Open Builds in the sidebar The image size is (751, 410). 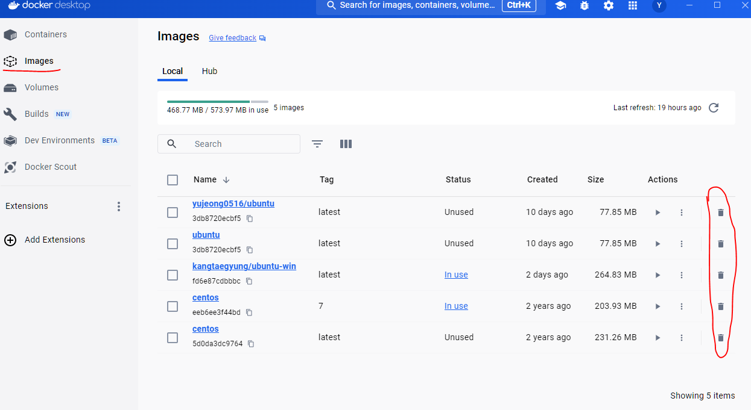37,114
